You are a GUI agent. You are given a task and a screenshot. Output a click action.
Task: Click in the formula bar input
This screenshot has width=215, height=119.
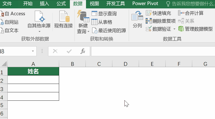(153, 51)
